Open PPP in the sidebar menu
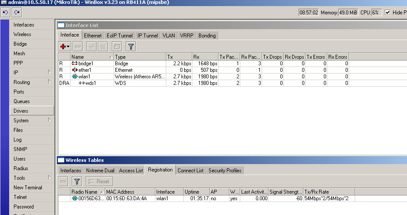407x215 pixels. coord(32,63)
